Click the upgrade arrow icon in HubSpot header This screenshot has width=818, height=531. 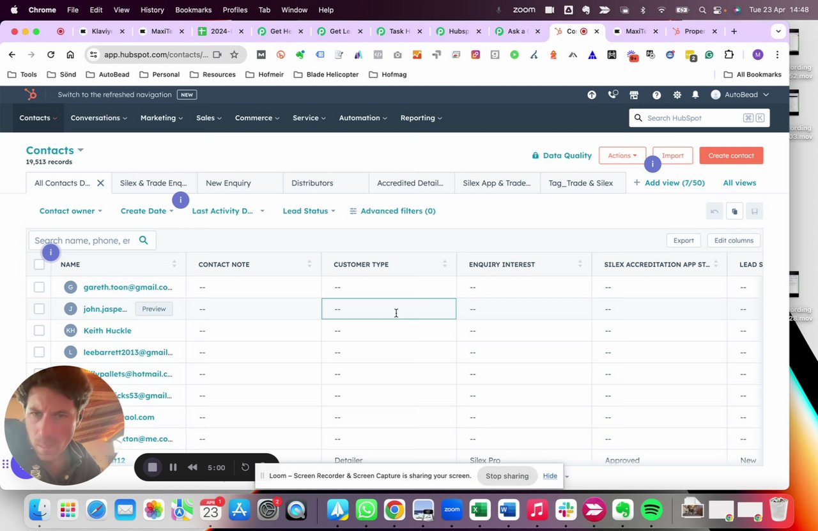click(592, 95)
